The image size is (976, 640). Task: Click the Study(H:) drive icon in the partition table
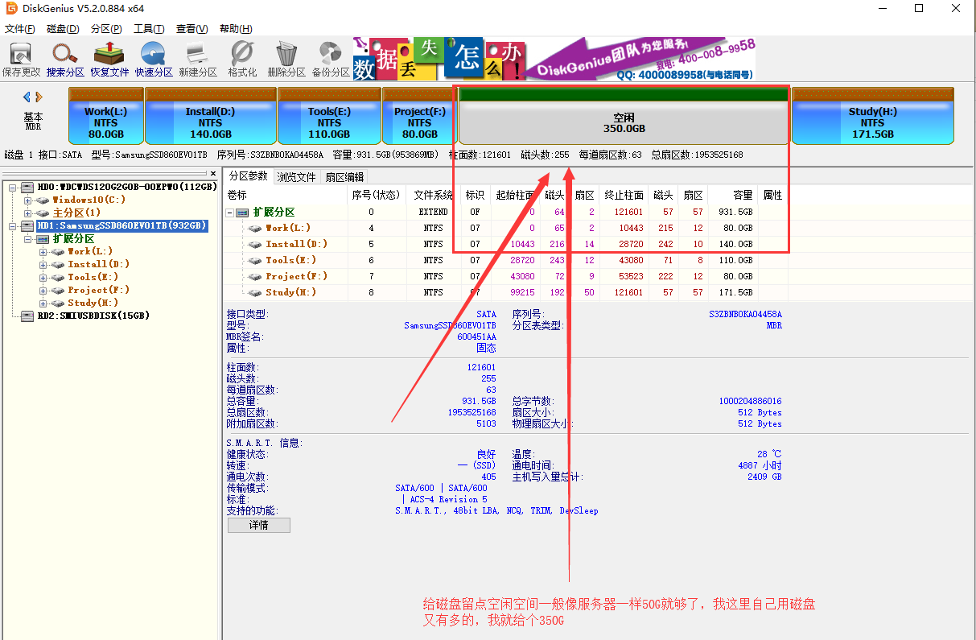coord(255,292)
